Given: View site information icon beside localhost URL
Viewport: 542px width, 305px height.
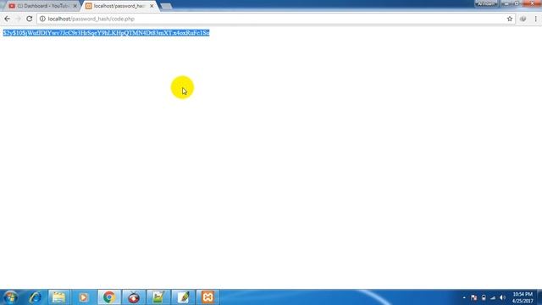Looking at the screenshot, I should click(x=42, y=19).
